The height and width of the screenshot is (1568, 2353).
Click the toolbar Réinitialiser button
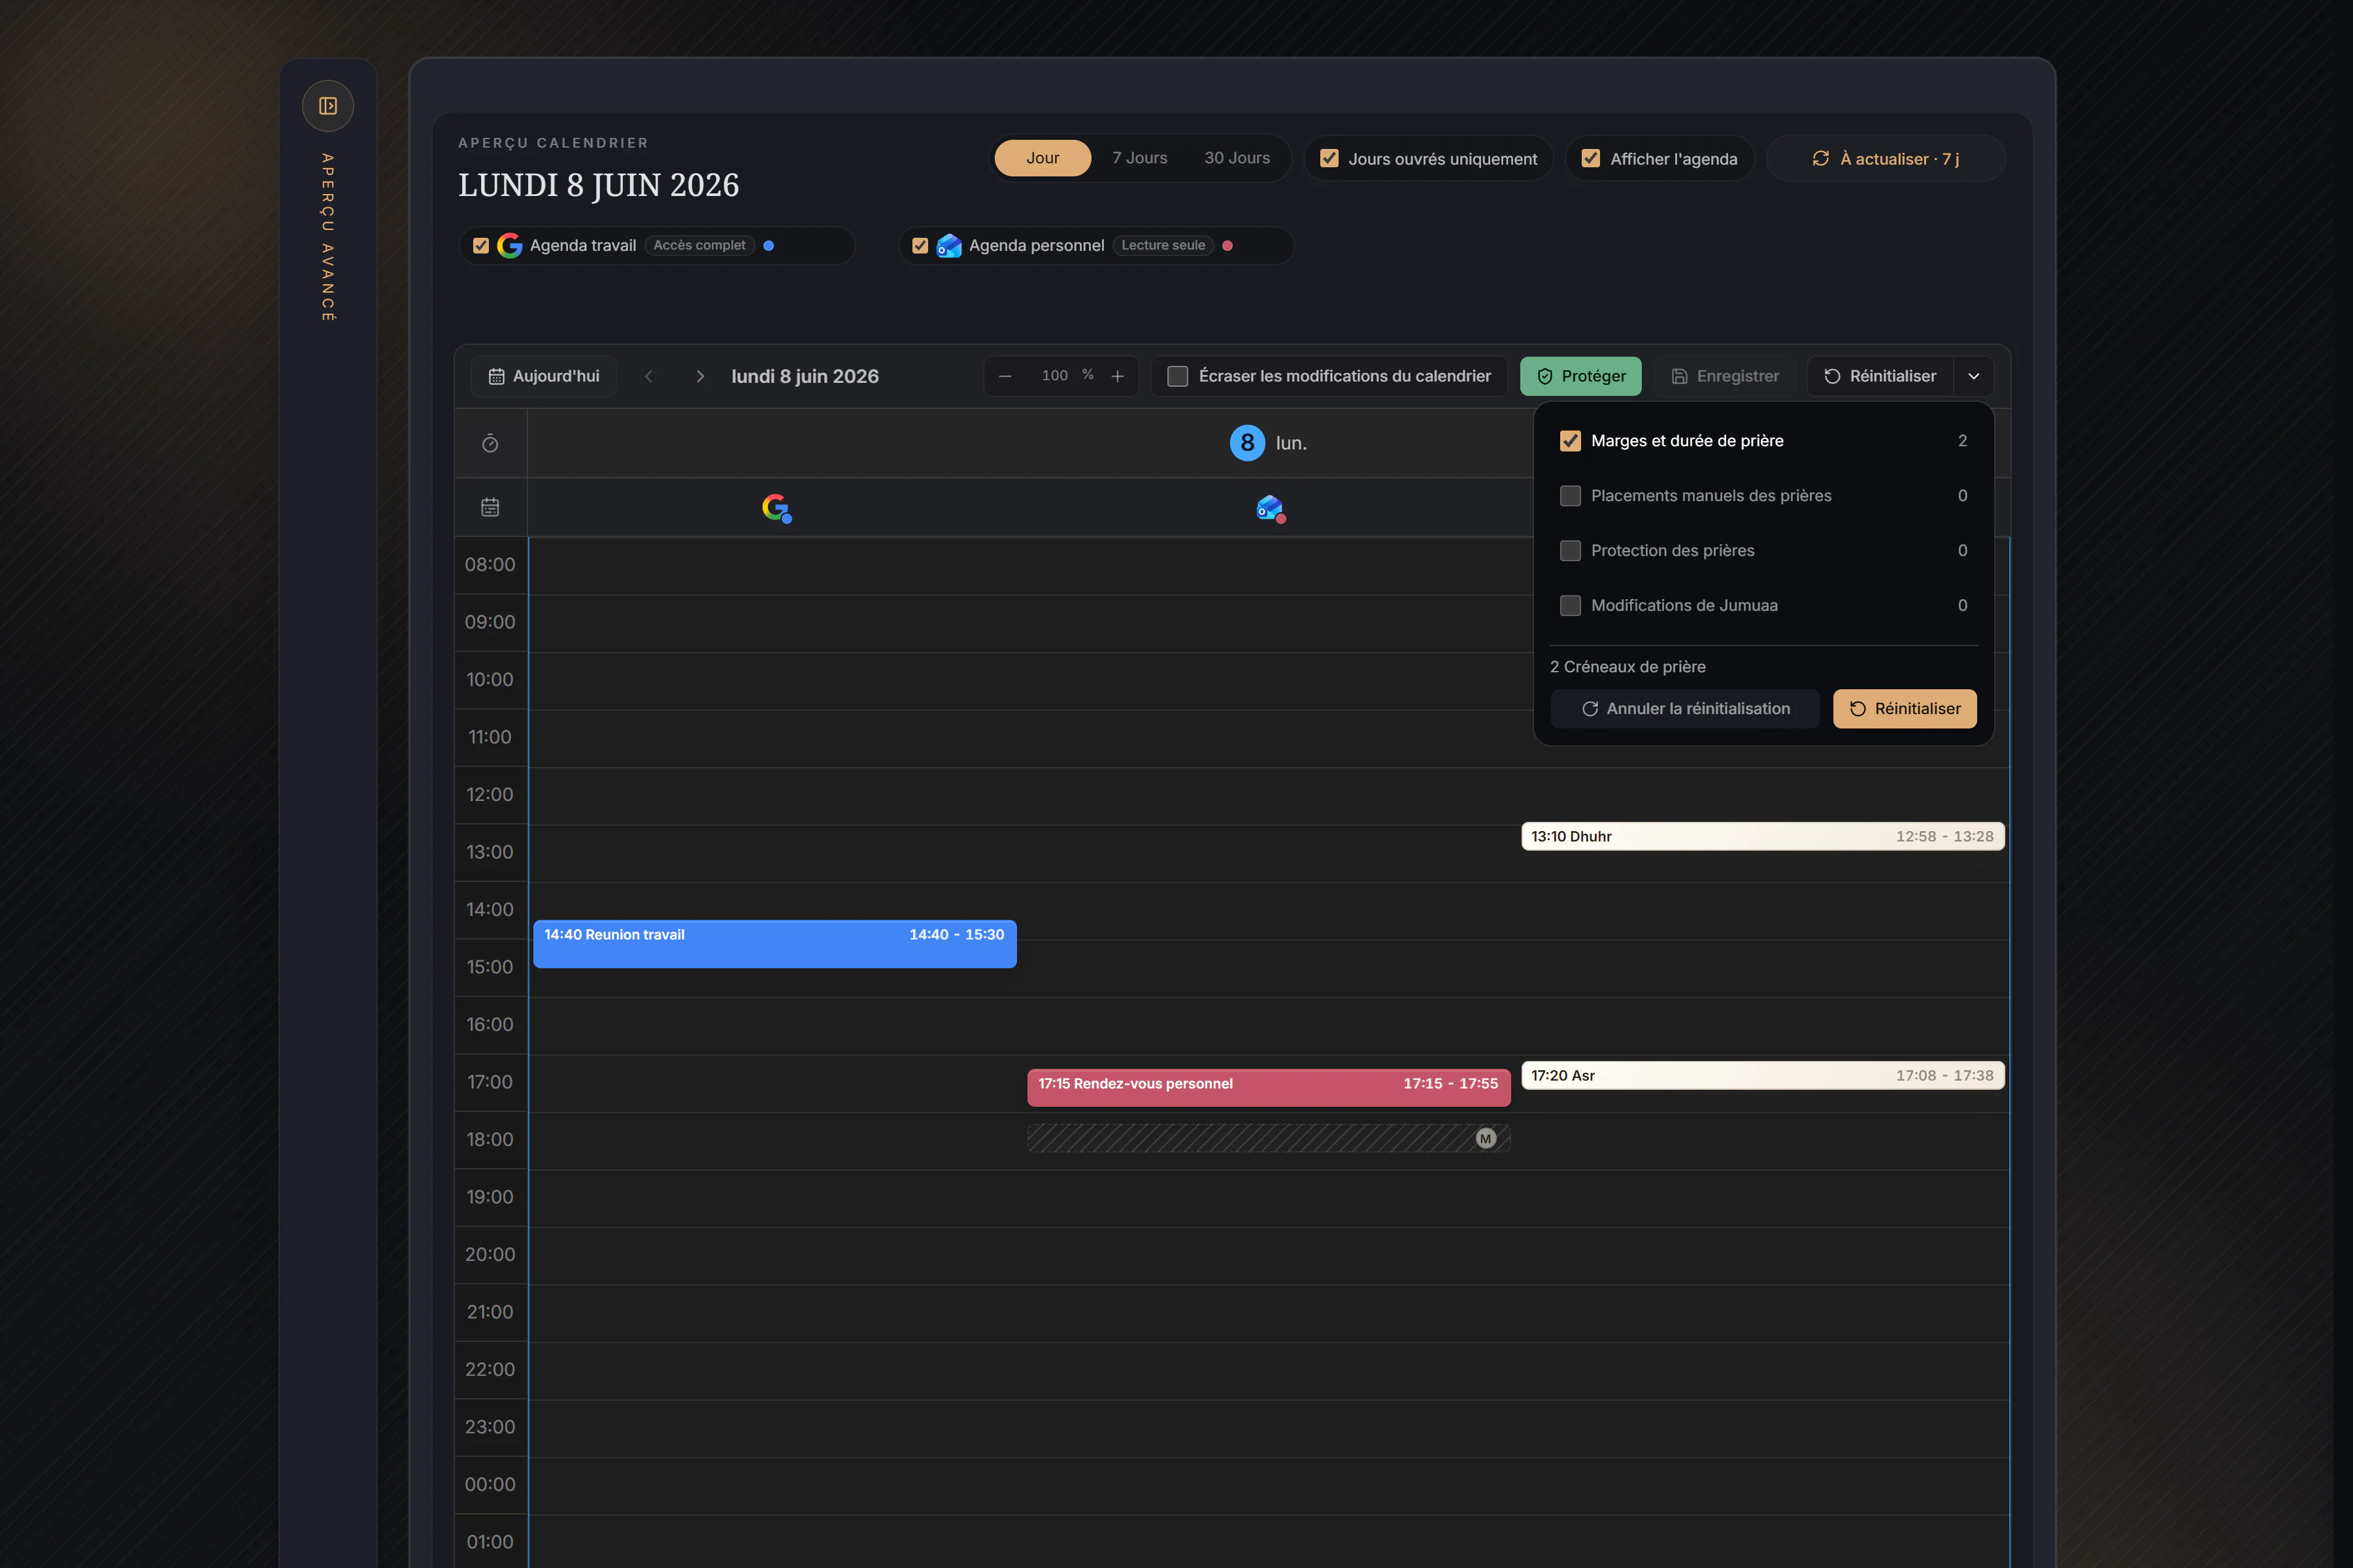pyautogui.click(x=1880, y=377)
